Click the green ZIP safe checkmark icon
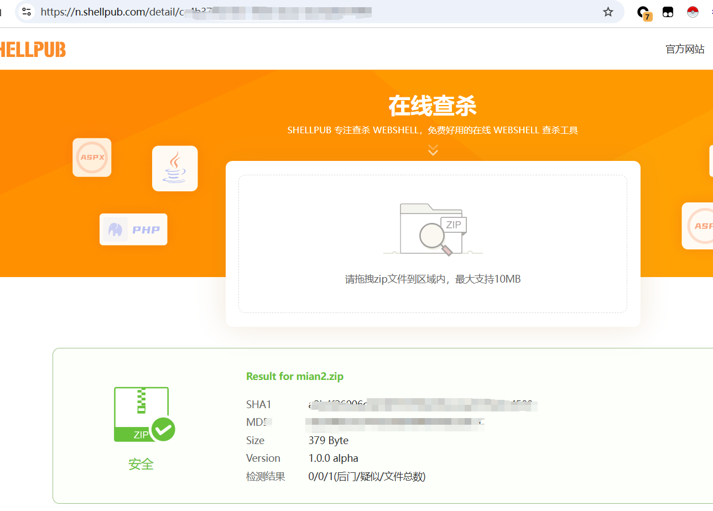This screenshot has height=511, width=713. coord(144,414)
